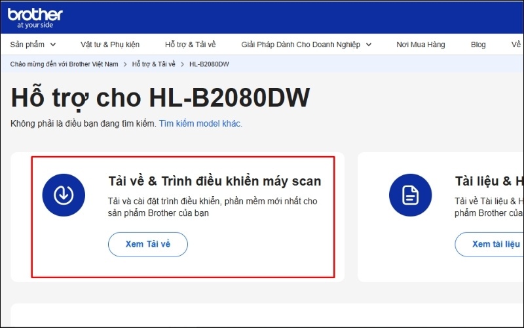Image resolution: width=524 pixels, height=328 pixels.
Task: Open the Sản phẩm menu
Action: pyautogui.click(x=28, y=45)
